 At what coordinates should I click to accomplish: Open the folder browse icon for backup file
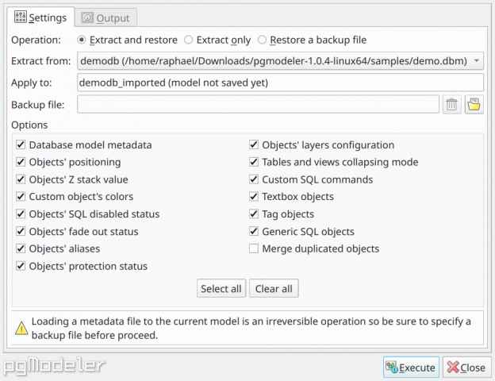click(x=474, y=105)
